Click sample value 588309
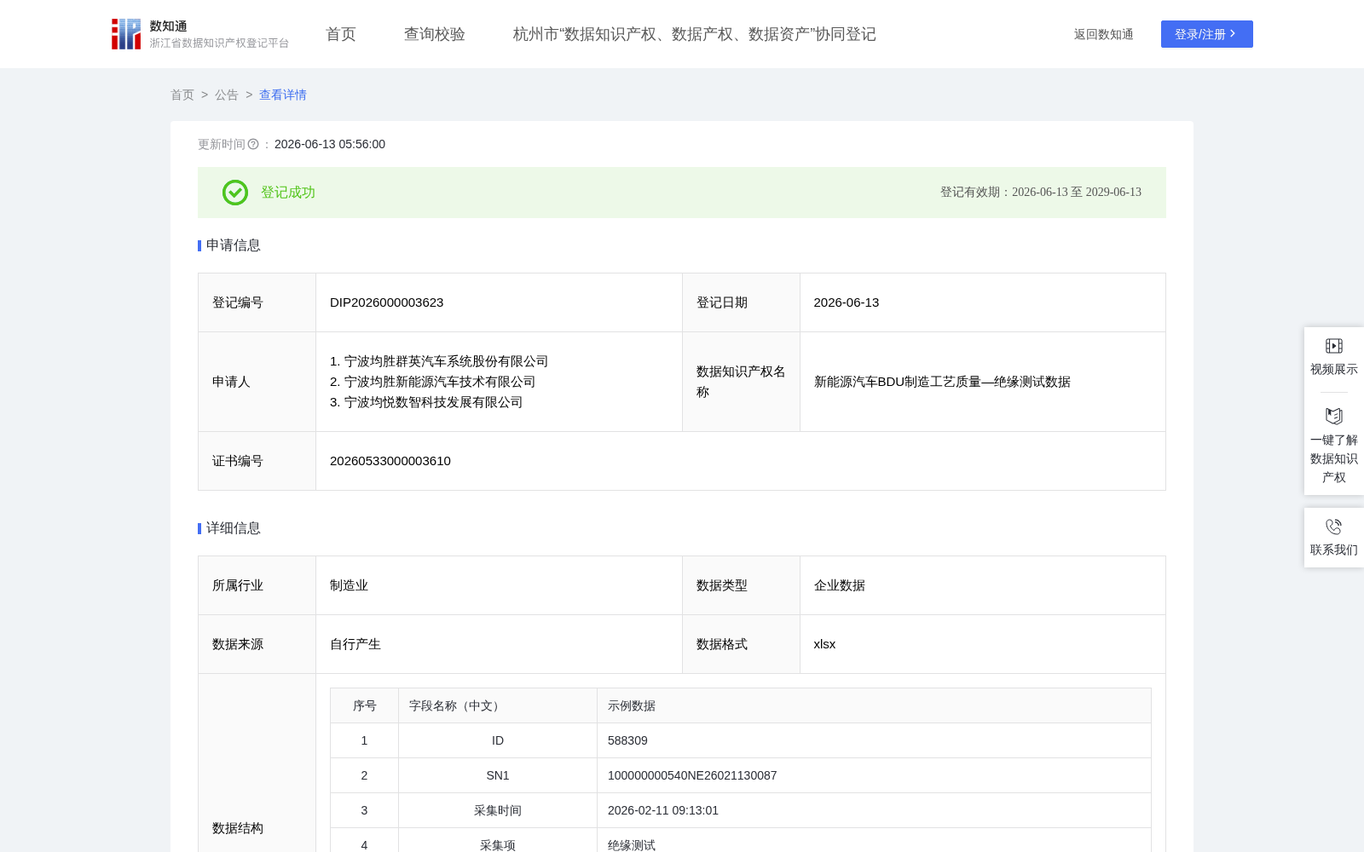The height and width of the screenshot is (852, 1364). pyautogui.click(x=627, y=740)
